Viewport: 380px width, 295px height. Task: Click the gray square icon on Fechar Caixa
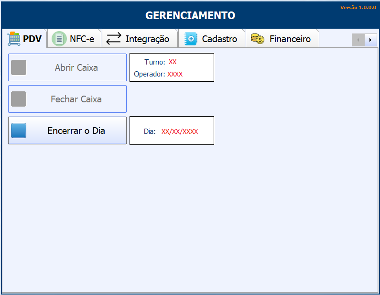coord(19,99)
